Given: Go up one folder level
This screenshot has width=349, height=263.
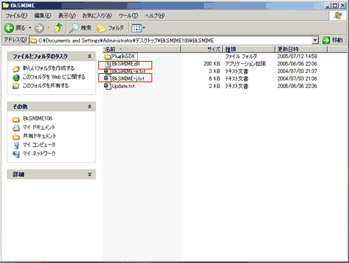Looking at the screenshot, I should pyautogui.click(x=58, y=28).
